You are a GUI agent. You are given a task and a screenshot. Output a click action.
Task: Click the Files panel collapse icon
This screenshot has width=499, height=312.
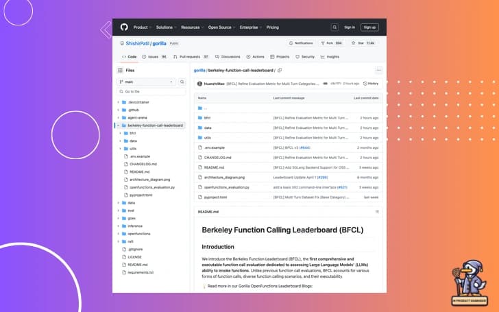(121, 70)
